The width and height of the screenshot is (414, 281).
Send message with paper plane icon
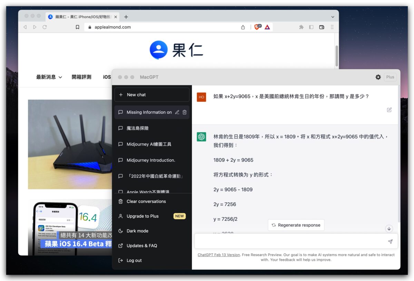390,242
